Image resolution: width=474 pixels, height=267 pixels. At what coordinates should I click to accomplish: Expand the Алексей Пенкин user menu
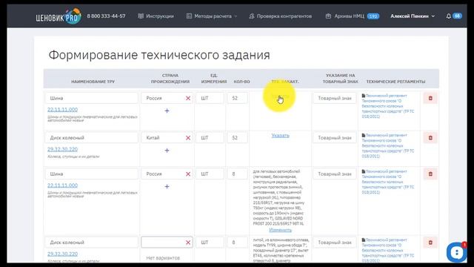[x=413, y=16]
